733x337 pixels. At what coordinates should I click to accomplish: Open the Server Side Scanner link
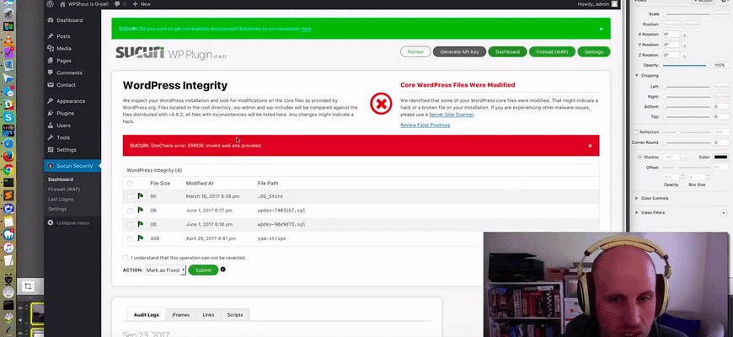[x=452, y=115]
